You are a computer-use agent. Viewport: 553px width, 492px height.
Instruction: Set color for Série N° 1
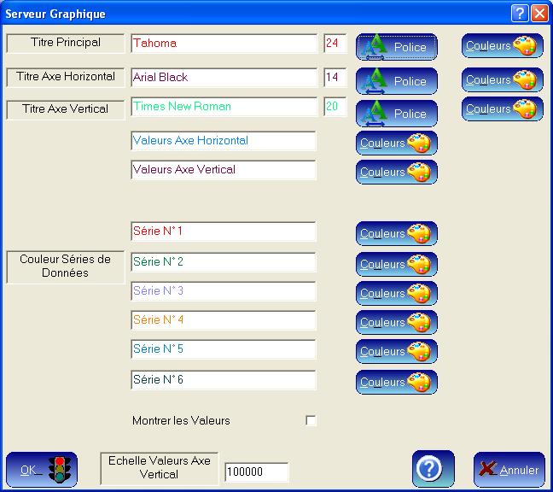pos(396,234)
